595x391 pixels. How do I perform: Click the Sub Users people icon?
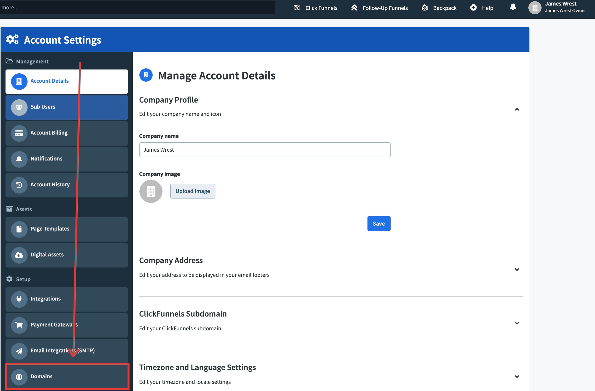19,107
